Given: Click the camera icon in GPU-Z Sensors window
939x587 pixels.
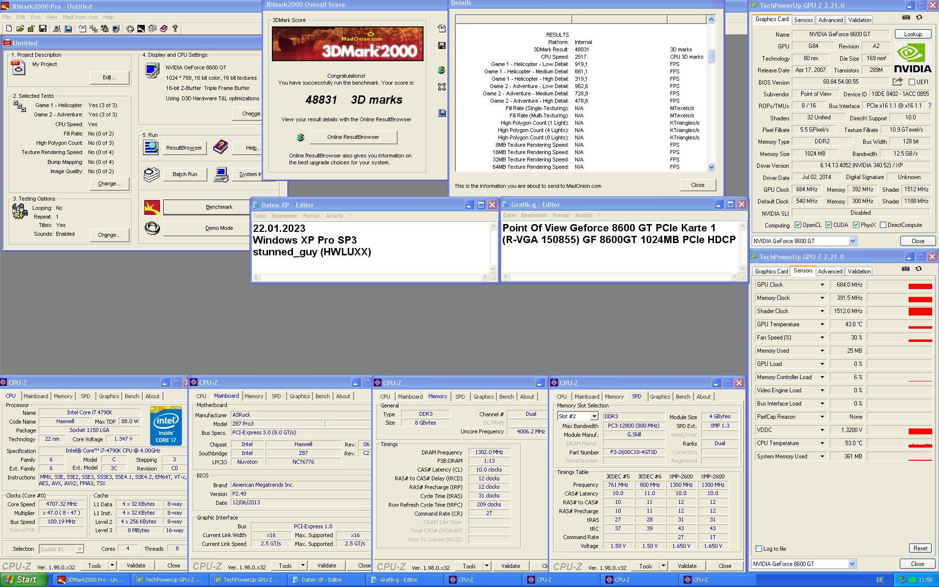Looking at the screenshot, I should 906,269.
